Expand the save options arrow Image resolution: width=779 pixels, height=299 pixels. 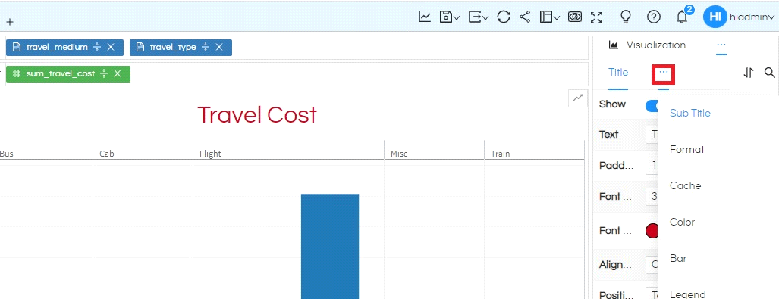pyautogui.click(x=457, y=18)
